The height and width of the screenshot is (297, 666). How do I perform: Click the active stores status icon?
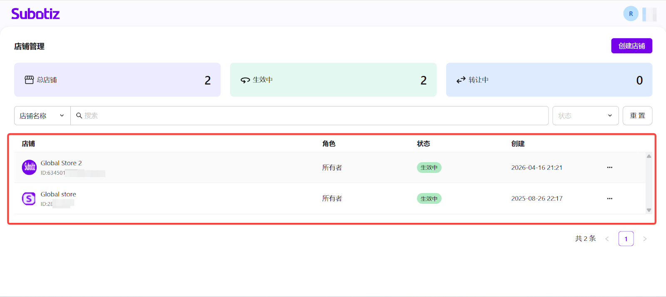click(245, 80)
